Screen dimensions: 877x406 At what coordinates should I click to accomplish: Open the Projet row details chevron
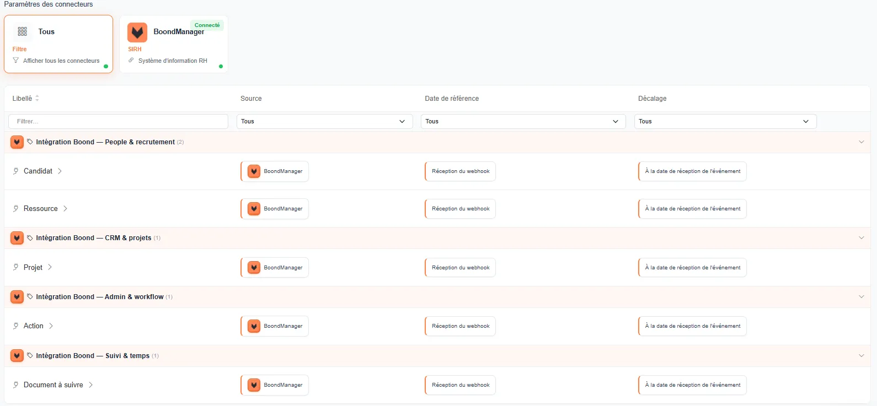[x=50, y=267]
